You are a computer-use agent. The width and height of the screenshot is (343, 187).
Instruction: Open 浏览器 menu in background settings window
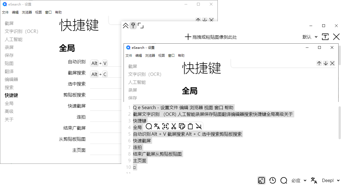tap(27, 12)
